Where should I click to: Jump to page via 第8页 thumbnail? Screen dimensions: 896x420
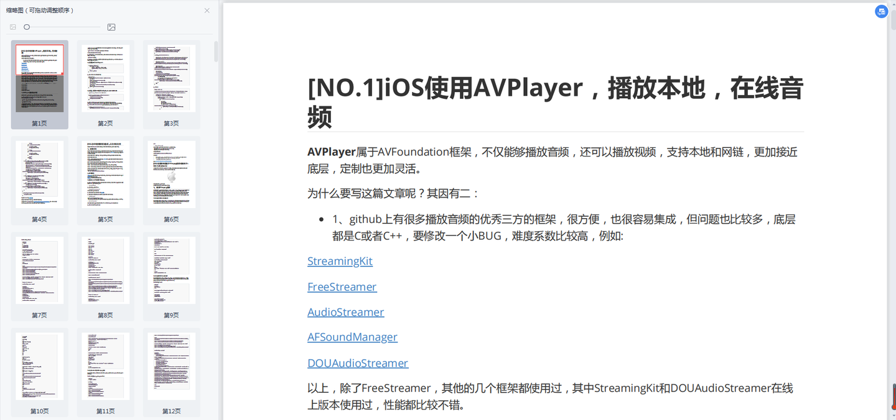(105, 270)
